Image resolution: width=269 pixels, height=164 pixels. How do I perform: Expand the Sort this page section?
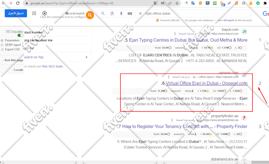coord(13,60)
